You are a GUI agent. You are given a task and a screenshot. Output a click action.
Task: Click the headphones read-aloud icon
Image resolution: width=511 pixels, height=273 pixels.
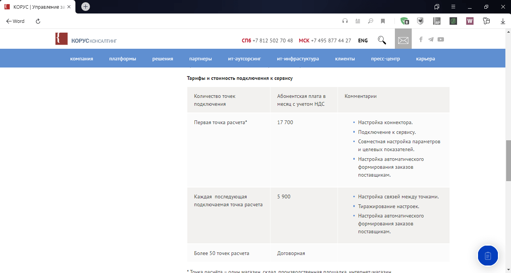click(345, 21)
